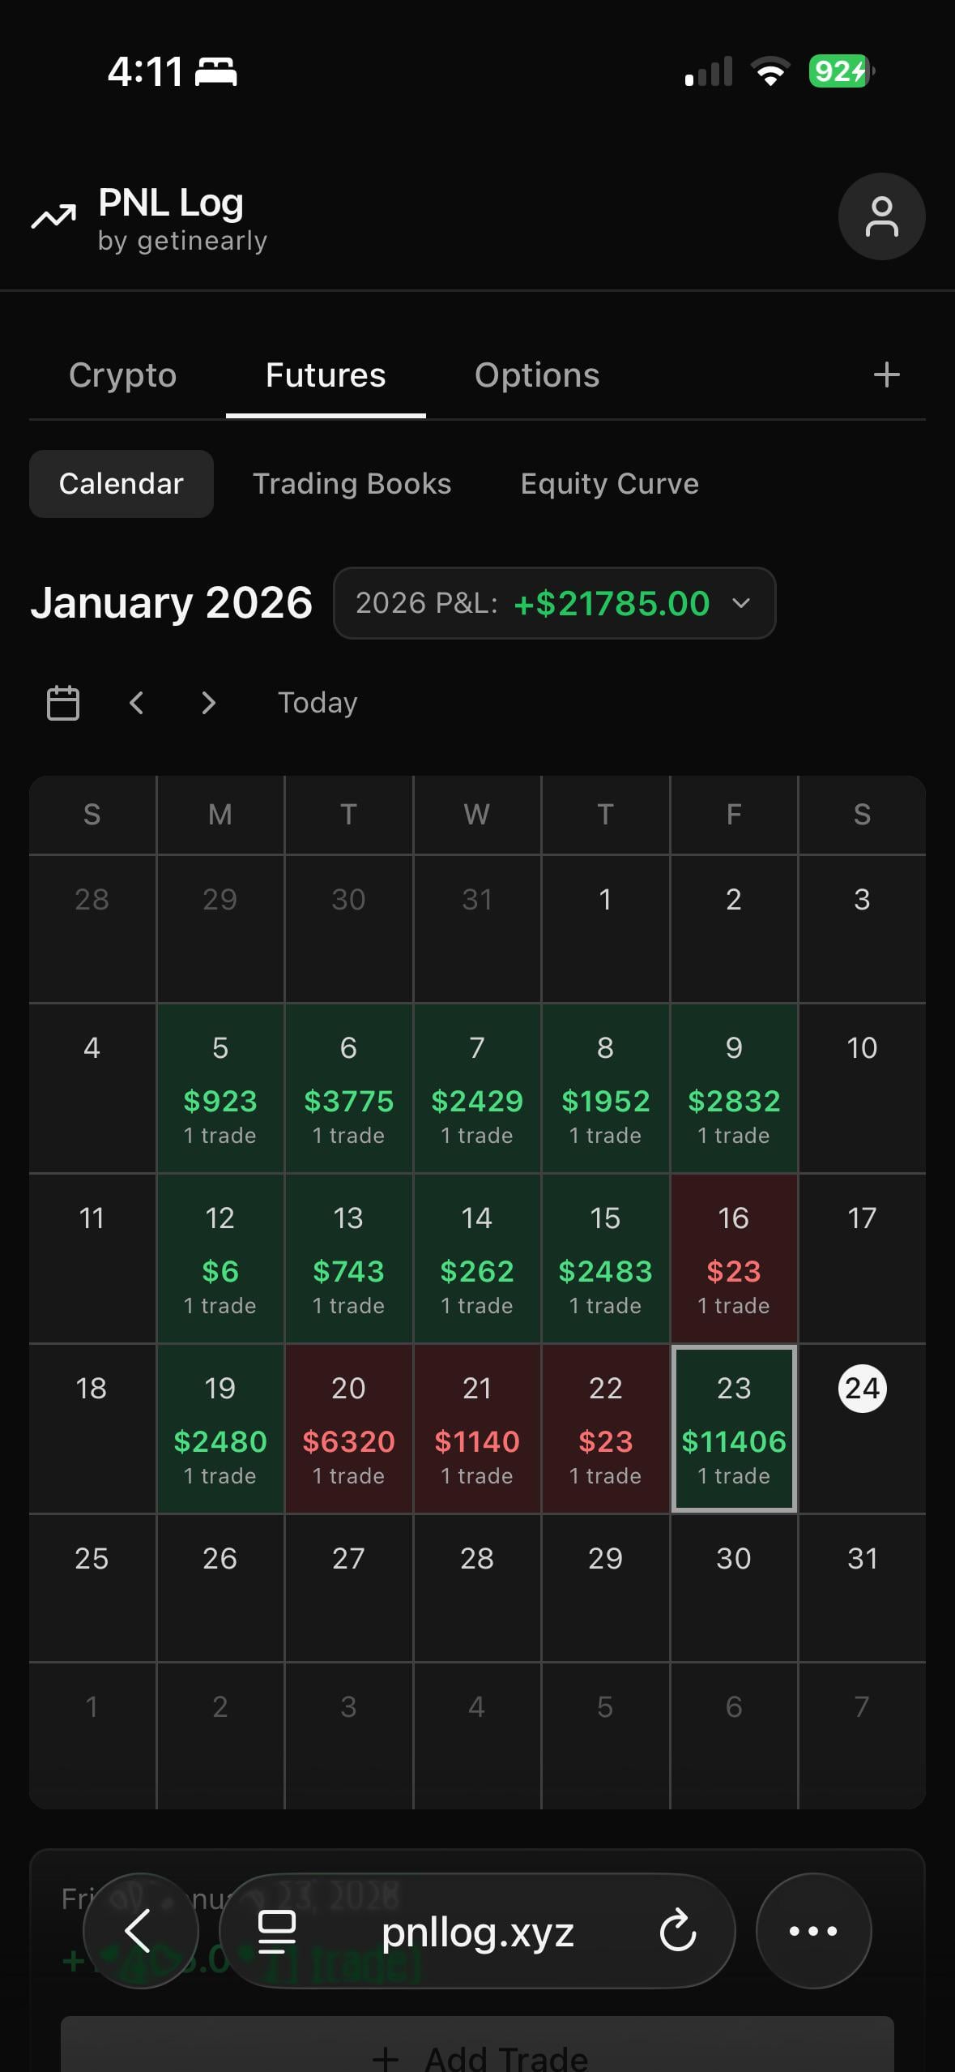This screenshot has width=955, height=2072.
Task: Open the calendar date picker icon
Action: coord(63,703)
